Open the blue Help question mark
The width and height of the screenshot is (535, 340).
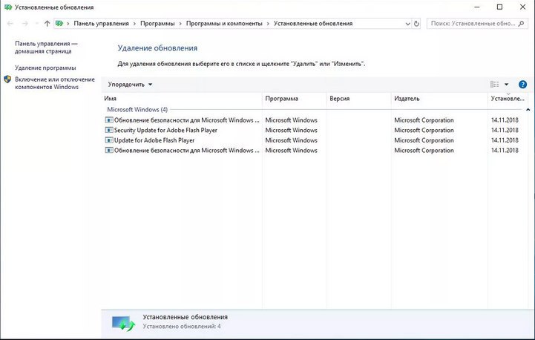click(x=522, y=85)
